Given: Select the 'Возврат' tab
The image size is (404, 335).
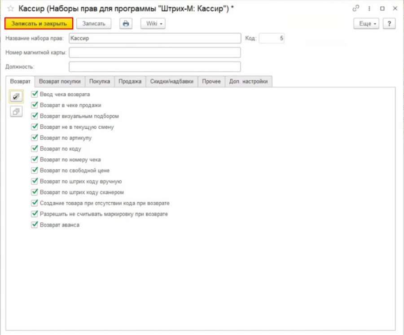Looking at the screenshot, I should 20,81.
